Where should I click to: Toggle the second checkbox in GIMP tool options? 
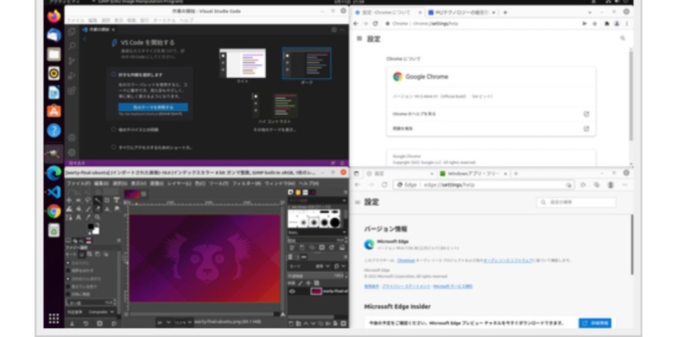coord(69,270)
